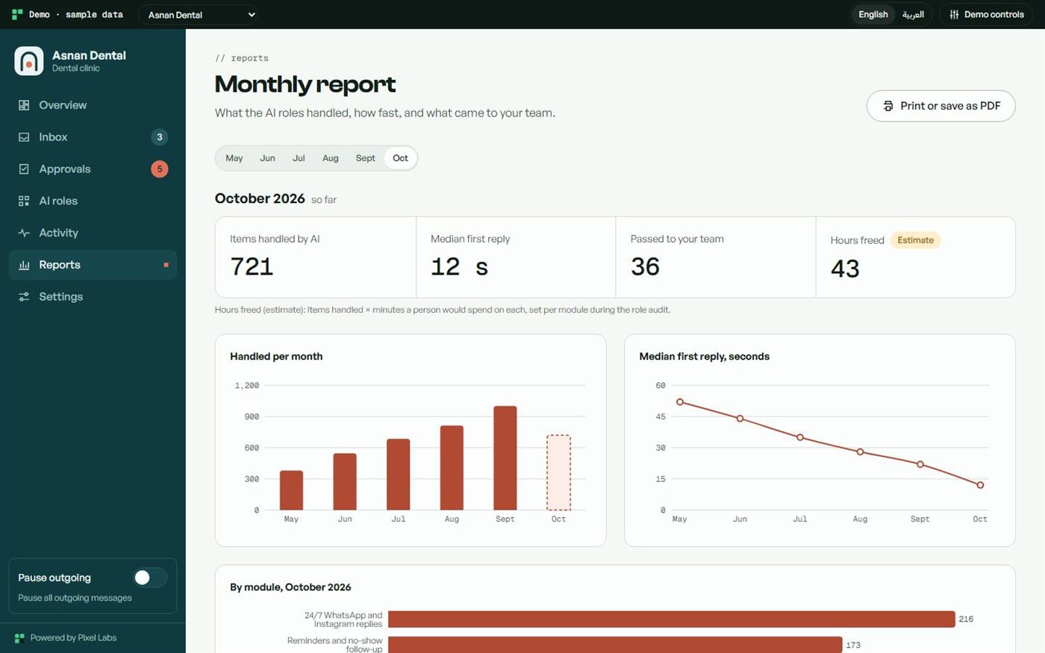Select the Aug month tab
This screenshot has height=653, width=1045.
[331, 158]
